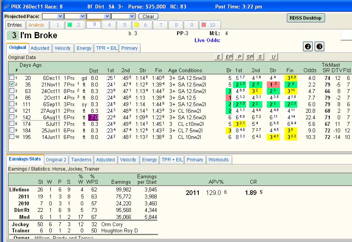The width and height of the screenshot is (352, 242).
Task: Select horse tab 6 with yellow marker
Action: coord(142,25)
